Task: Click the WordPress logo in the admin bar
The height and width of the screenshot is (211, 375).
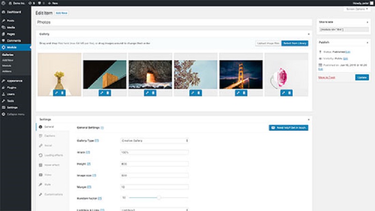Action: (3, 3)
